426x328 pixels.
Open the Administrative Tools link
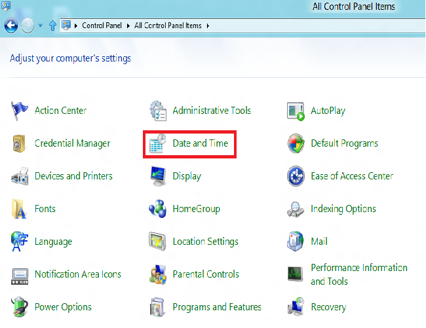(212, 111)
